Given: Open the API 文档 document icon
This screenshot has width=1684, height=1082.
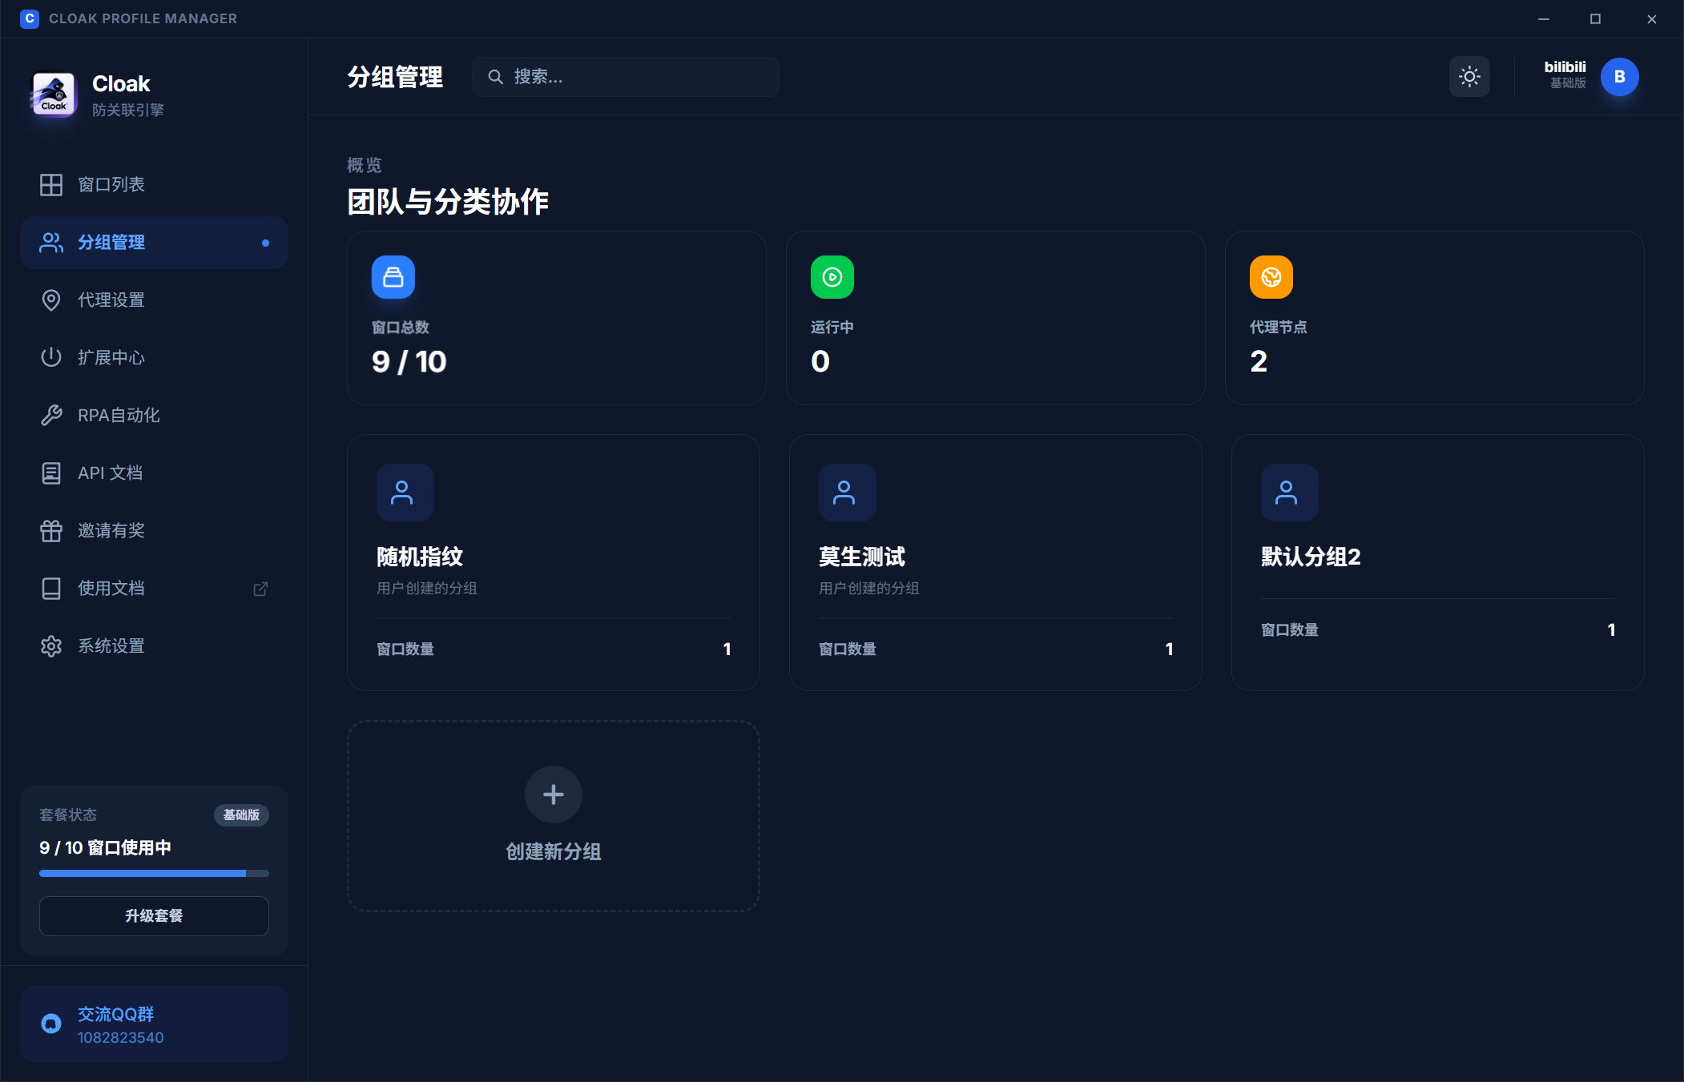Looking at the screenshot, I should [51, 473].
